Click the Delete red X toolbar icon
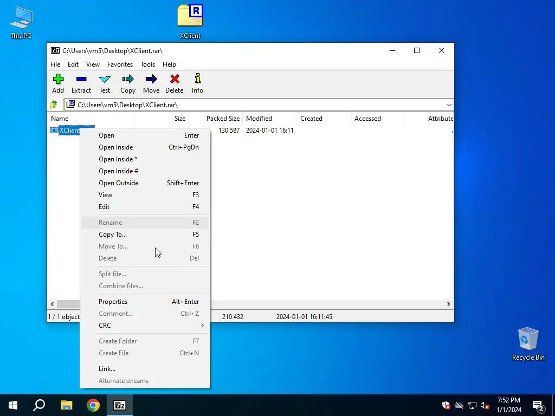 coord(175,83)
